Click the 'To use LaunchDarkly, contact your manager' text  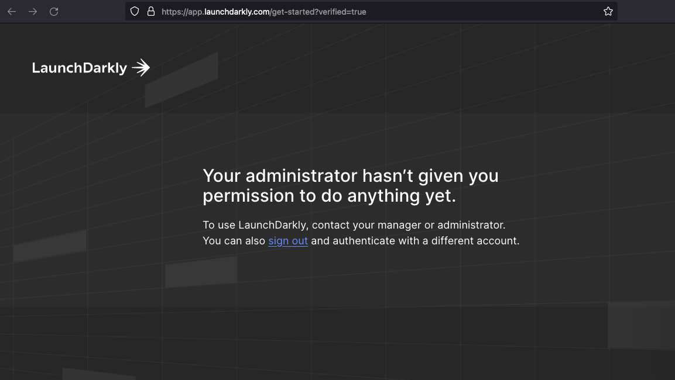click(x=354, y=225)
